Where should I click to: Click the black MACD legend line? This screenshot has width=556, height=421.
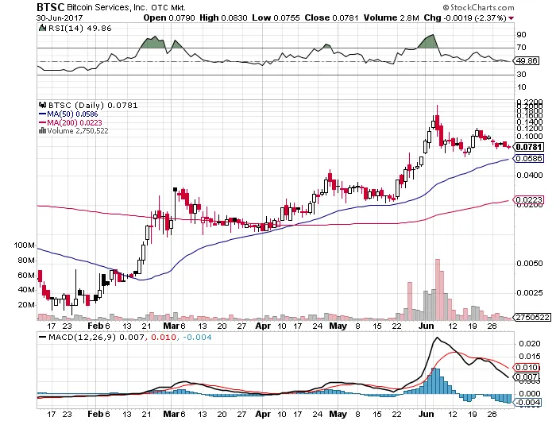click(x=42, y=338)
